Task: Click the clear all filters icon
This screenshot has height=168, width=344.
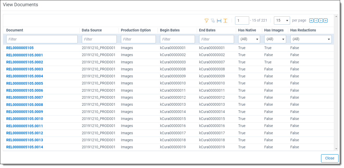Action: 213,21
